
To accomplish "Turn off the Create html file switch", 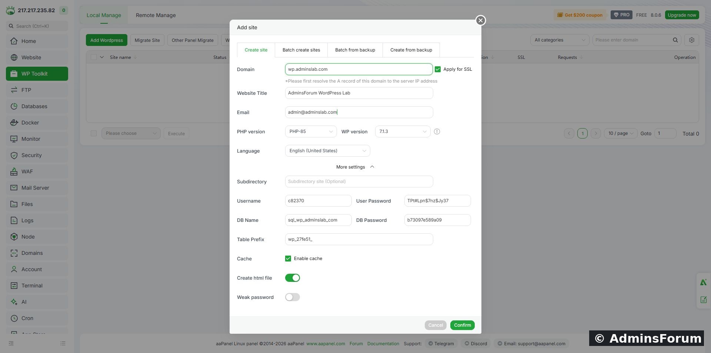I will pos(293,278).
